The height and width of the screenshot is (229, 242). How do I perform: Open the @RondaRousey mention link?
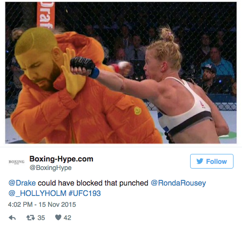[x=178, y=183]
